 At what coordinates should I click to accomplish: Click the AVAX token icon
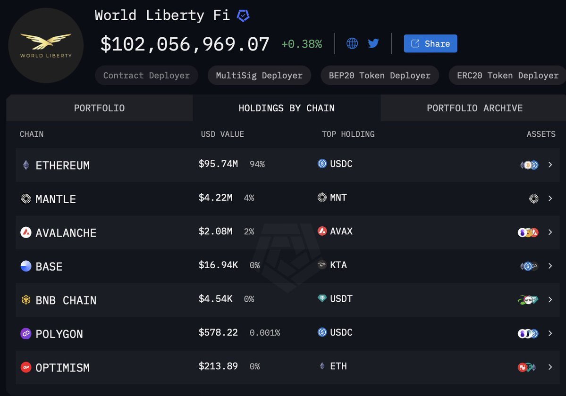pos(322,231)
